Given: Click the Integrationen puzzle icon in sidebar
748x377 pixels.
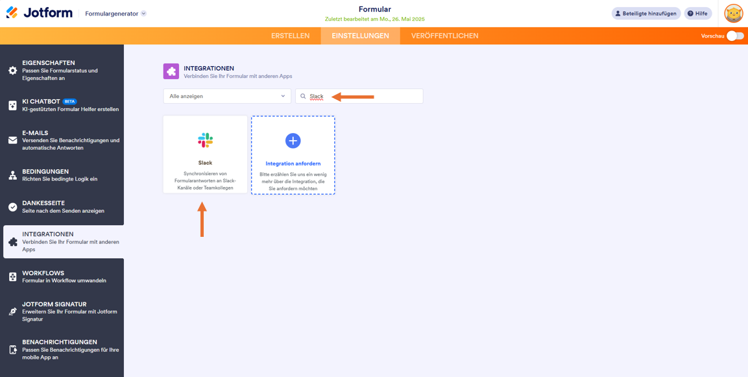Looking at the screenshot, I should coord(13,242).
